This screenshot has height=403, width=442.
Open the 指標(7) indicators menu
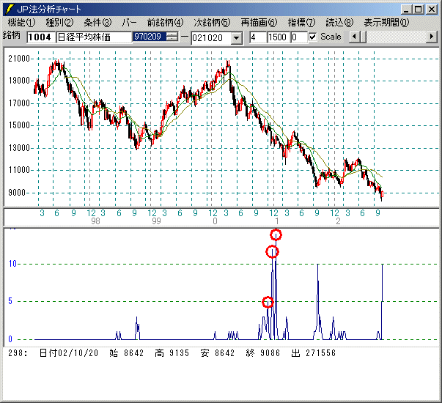301,23
